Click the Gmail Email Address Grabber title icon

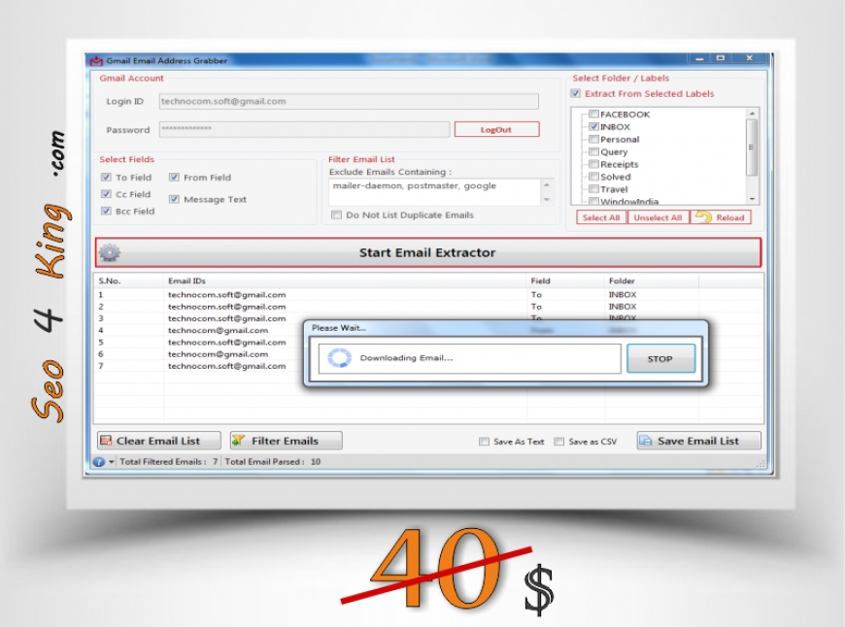coord(96,61)
